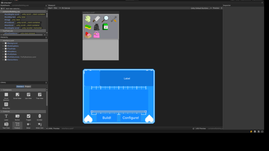Toggle the Preview mode button
The width and height of the screenshot is (269, 151).
pyautogui.click(x=216, y=8)
